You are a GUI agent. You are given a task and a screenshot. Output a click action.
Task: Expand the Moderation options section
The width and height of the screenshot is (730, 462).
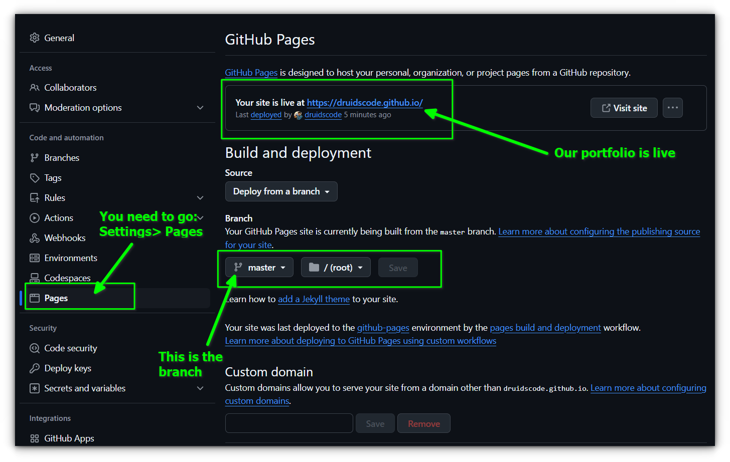click(200, 108)
